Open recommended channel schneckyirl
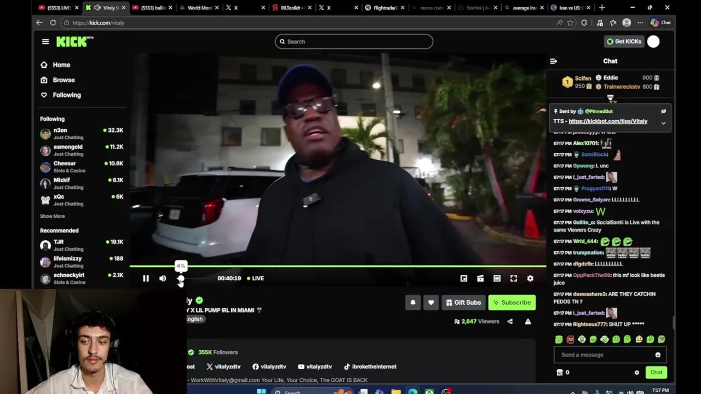 pyautogui.click(x=82, y=279)
